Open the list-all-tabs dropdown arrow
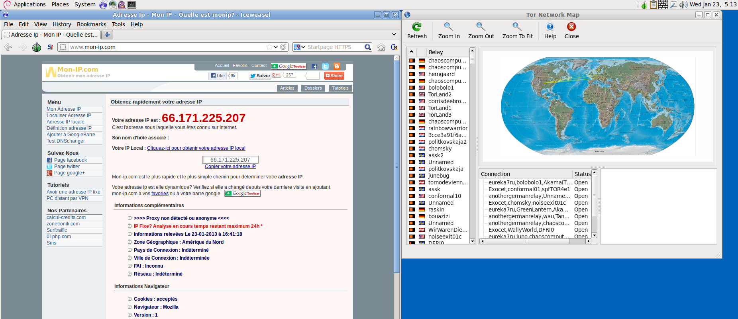 [394, 34]
